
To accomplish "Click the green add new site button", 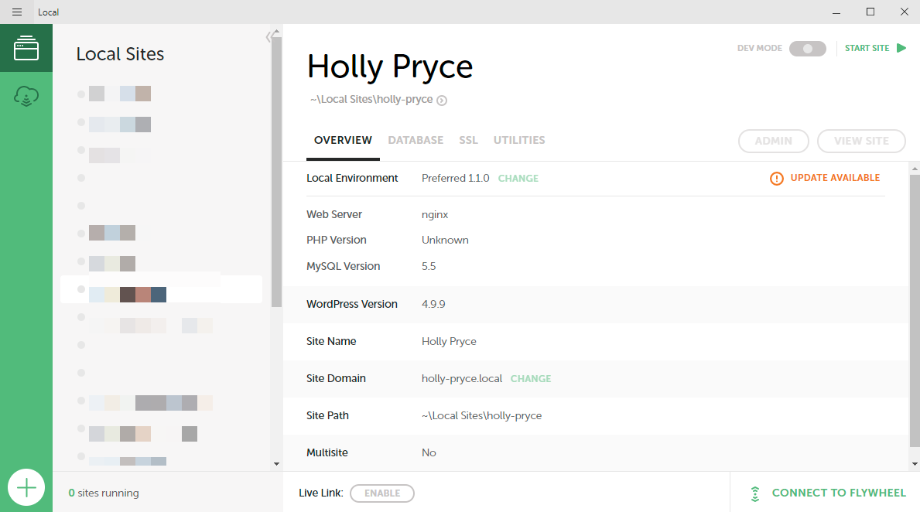I will click(26, 487).
